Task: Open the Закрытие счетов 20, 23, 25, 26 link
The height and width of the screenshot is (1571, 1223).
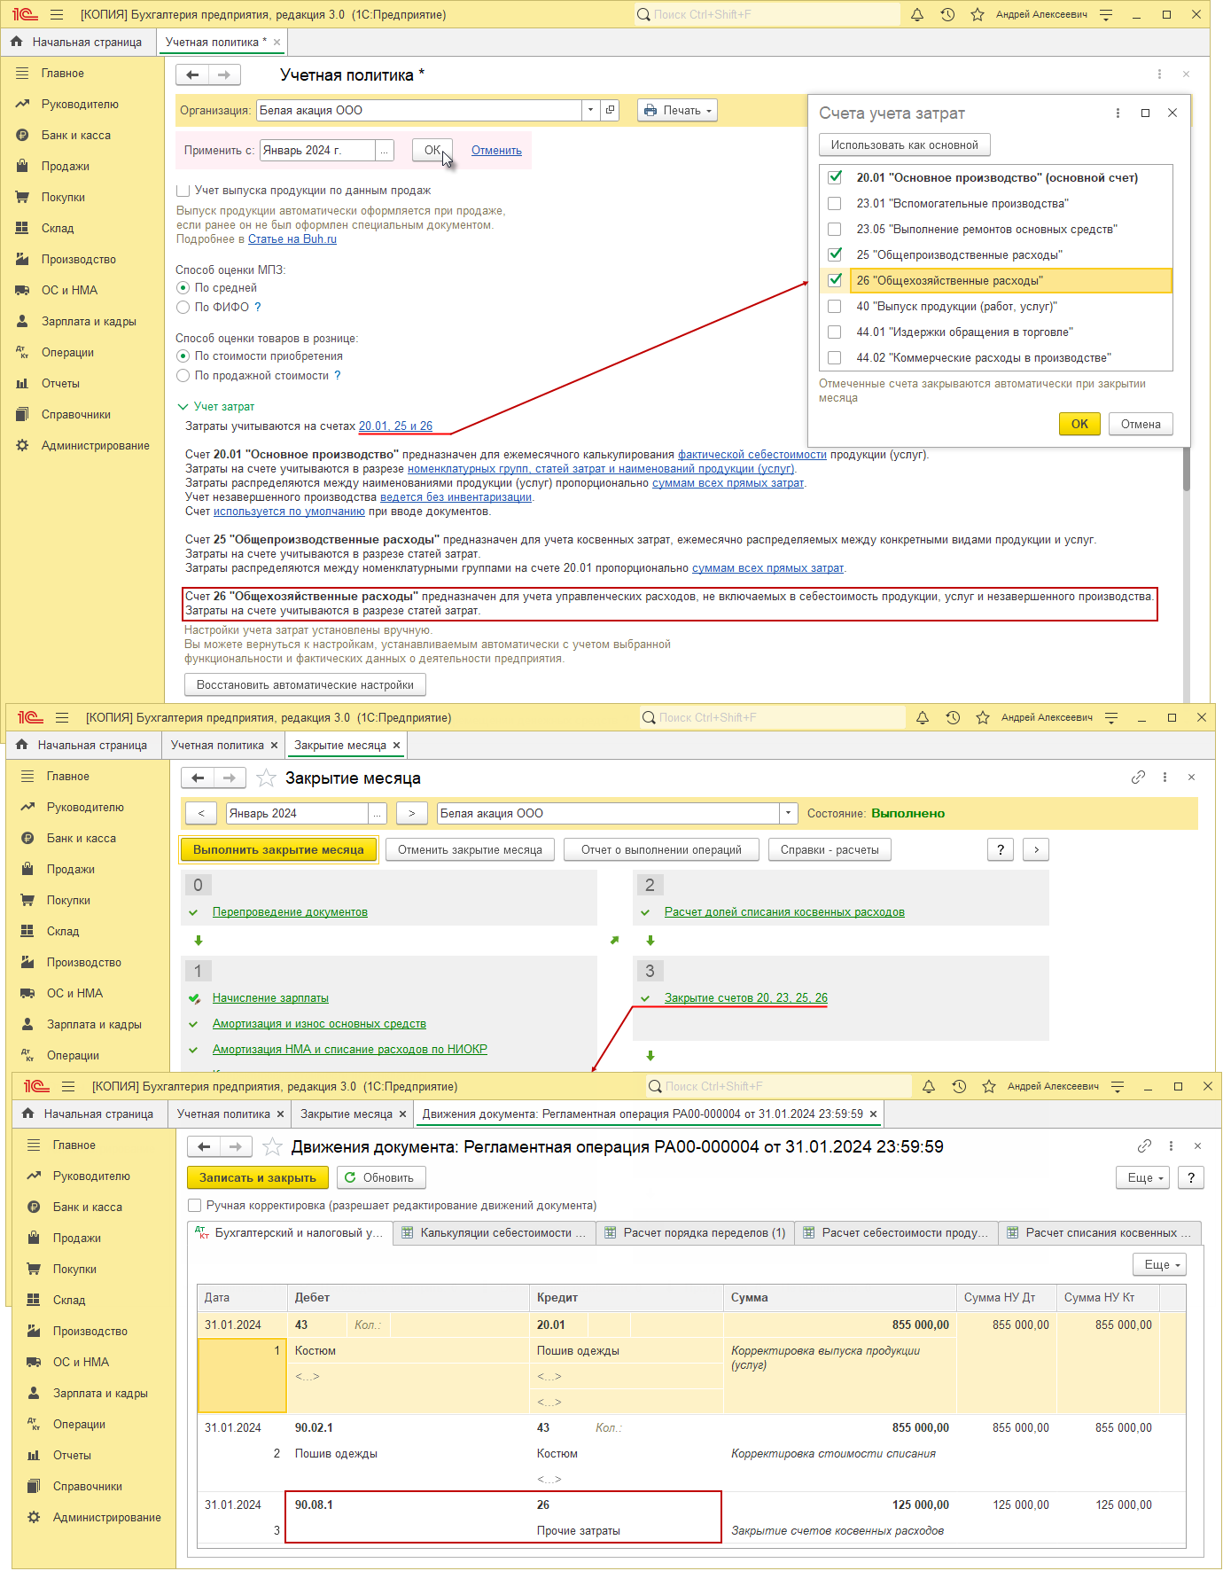Action: (x=746, y=998)
